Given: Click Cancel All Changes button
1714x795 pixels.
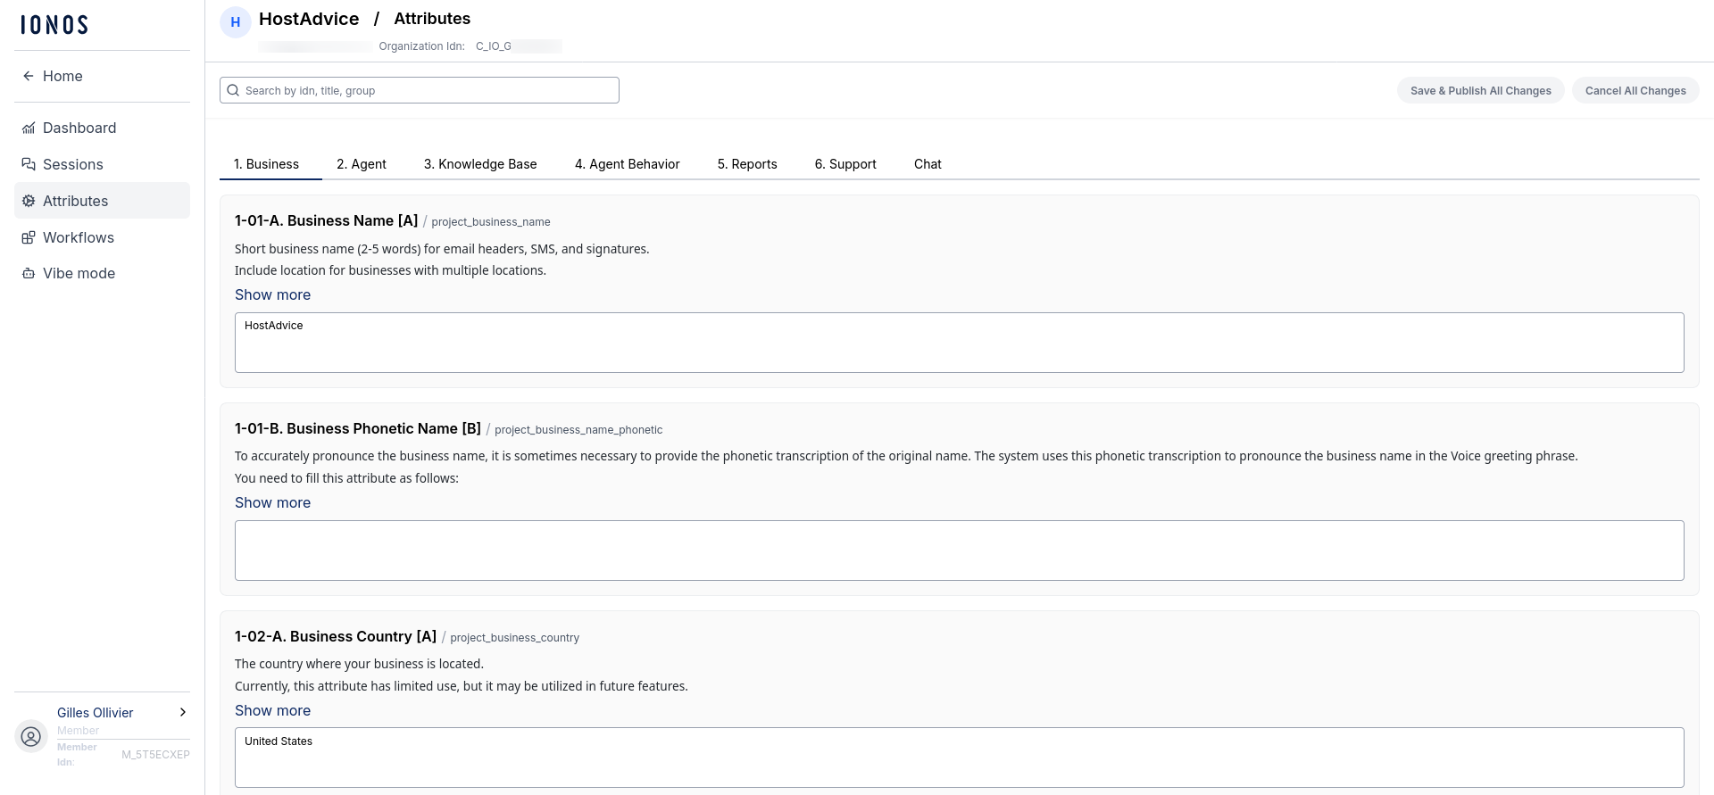Looking at the screenshot, I should tap(1635, 90).
